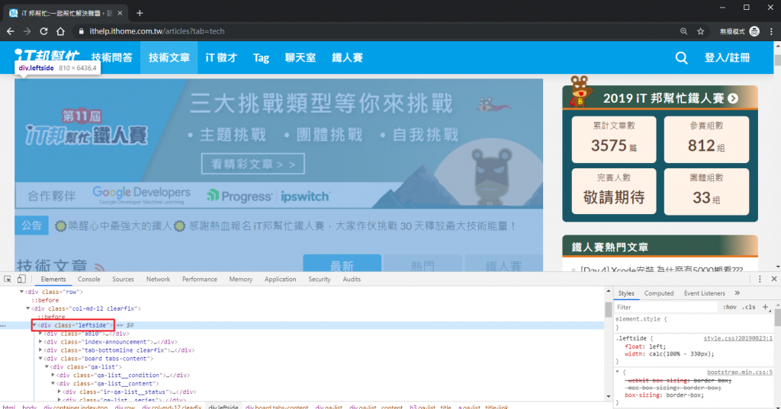Collapse the board tabs-content node
The height and width of the screenshot is (409, 781).
click(x=40, y=359)
